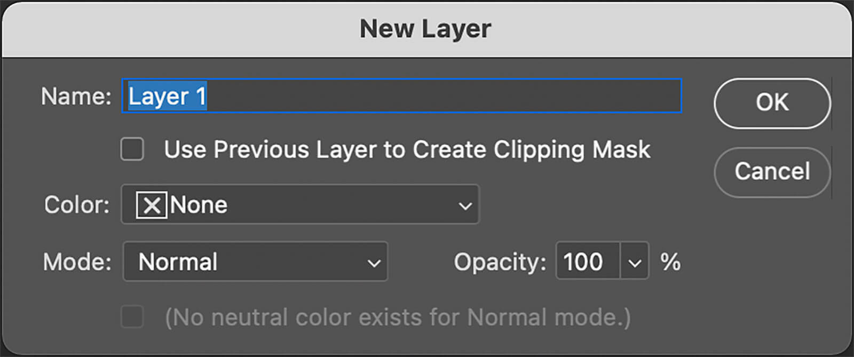Click the chevron arrow of Mode dropdown

point(374,263)
